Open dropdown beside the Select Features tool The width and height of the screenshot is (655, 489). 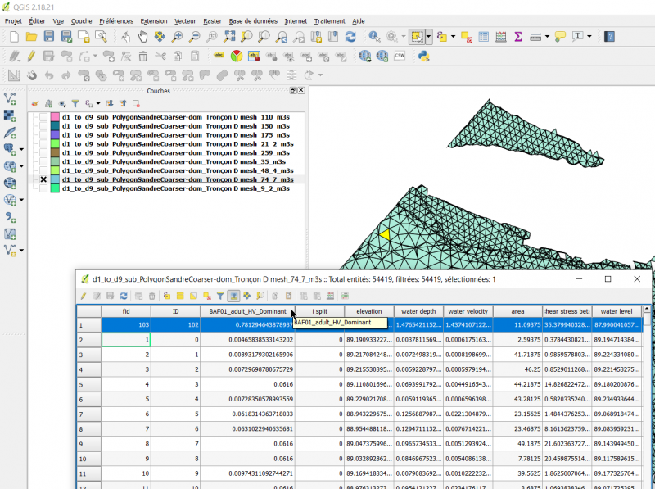(428, 36)
